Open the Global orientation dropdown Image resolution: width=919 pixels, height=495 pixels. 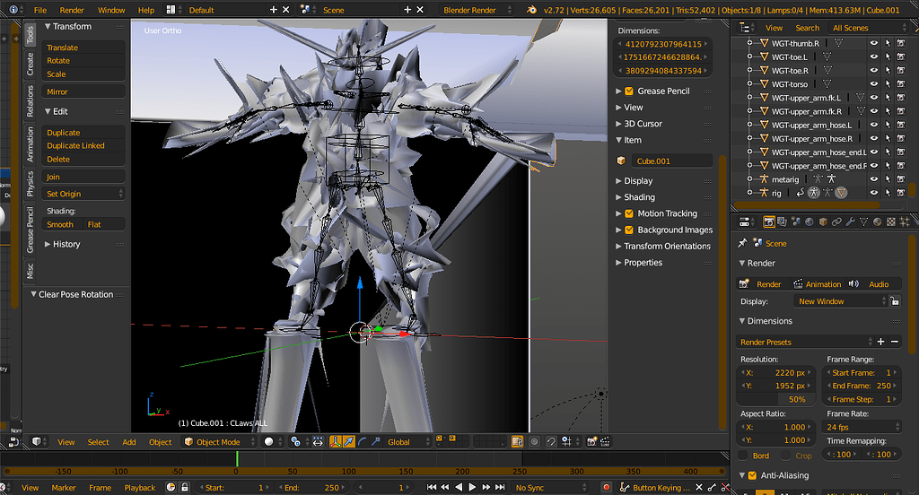click(409, 442)
